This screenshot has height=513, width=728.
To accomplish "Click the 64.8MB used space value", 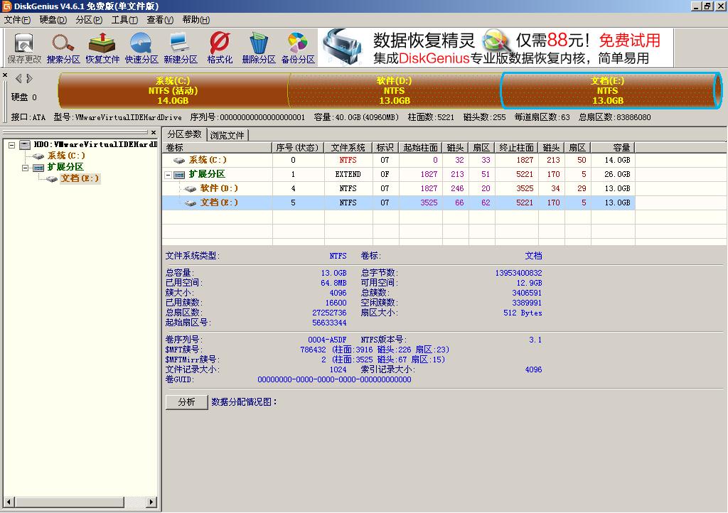I will click(333, 283).
